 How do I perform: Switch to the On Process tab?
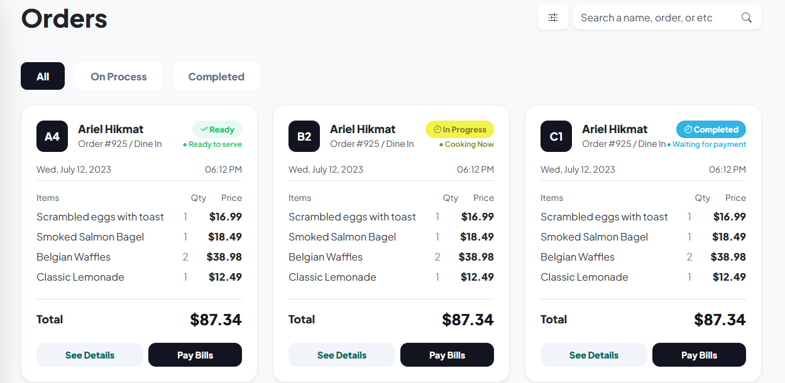click(x=119, y=77)
